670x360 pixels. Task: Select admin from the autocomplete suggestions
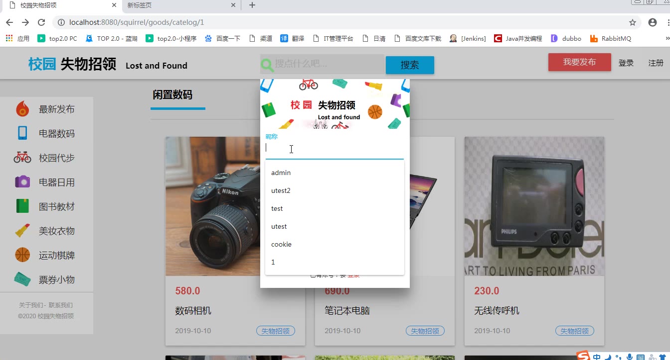(281, 173)
